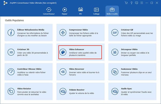
Task: Launch Video Enhancer tool title
Action: (76, 49)
